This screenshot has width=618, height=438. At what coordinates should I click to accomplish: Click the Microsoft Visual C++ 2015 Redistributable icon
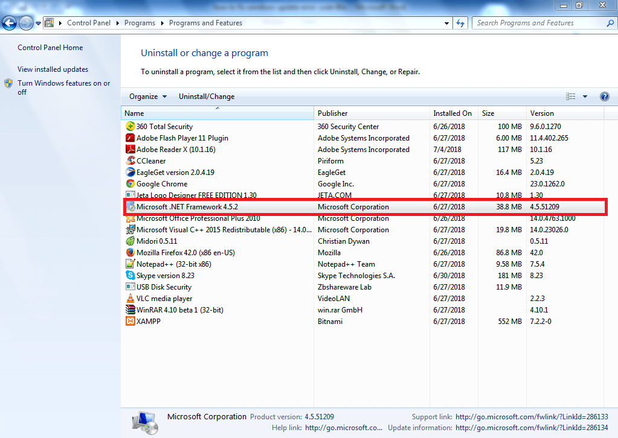[130, 229]
